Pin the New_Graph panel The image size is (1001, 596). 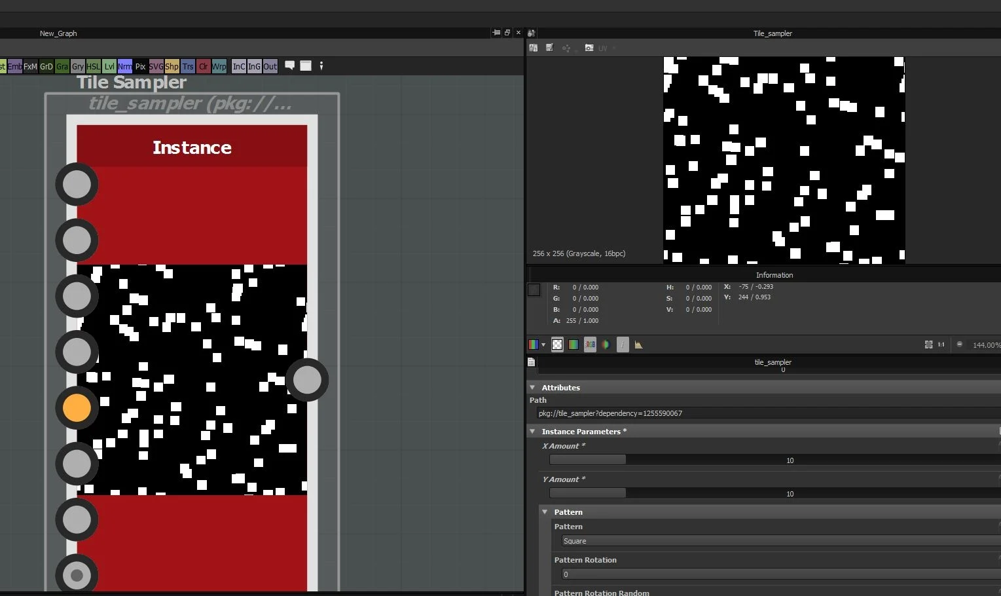[x=496, y=33]
